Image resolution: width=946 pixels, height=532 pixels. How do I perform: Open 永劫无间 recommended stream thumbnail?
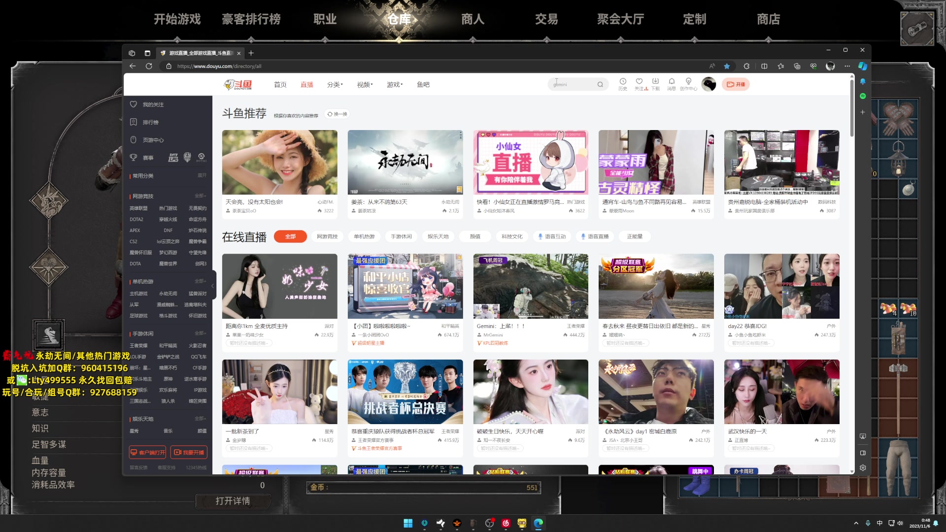[x=405, y=163]
